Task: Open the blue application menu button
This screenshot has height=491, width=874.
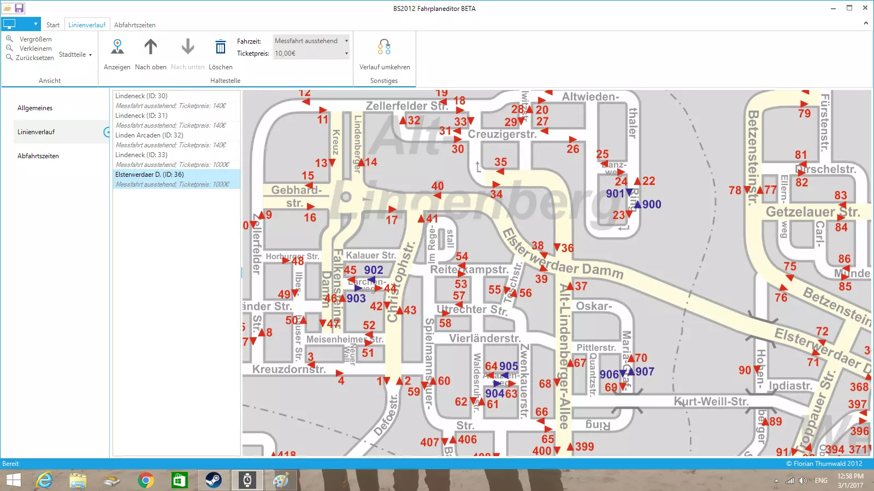Action: point(21,24)
